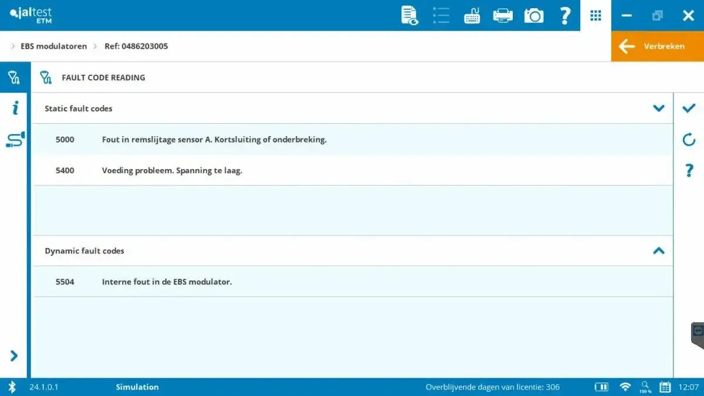This screenshot has width=704, height=396.
Task: Open the apps grid menu
Action: pyautogui.click(x=595, y=16)
